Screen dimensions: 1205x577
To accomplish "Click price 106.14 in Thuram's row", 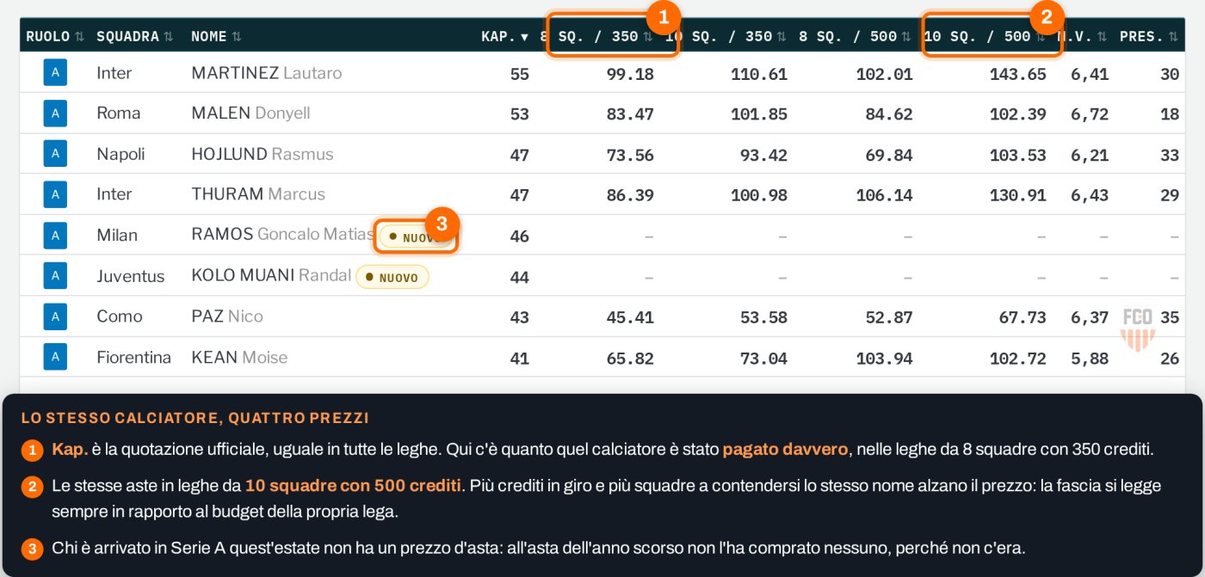I will click(884, 195).
